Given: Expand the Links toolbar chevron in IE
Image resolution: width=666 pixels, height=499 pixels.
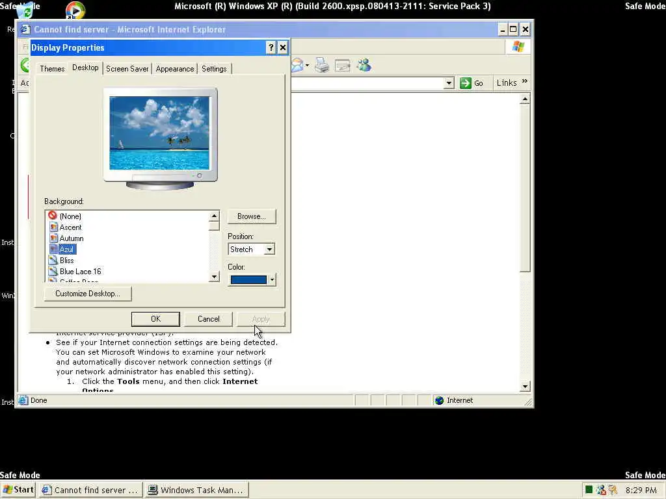Looking at the screenshot, I should tap(525, 81).
